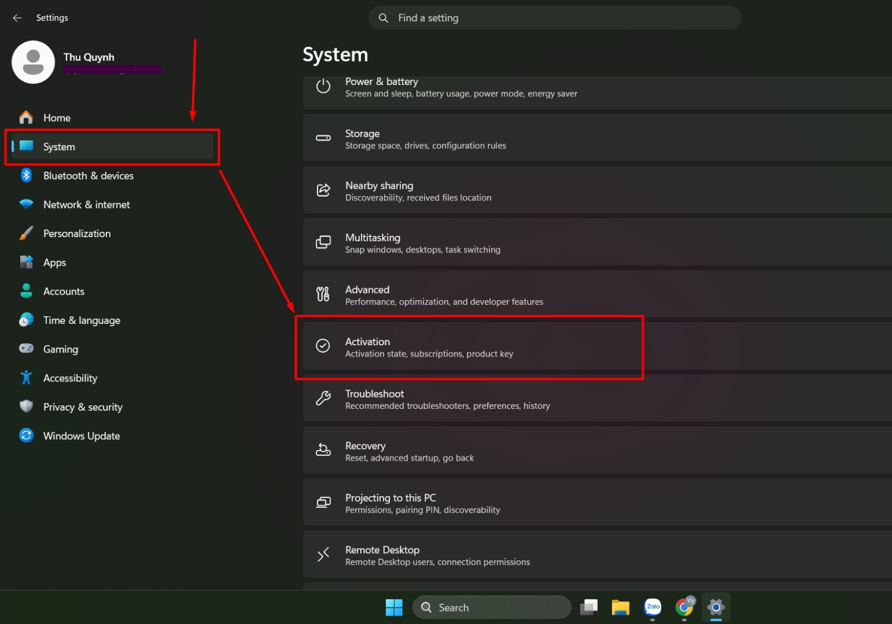
Task: Open Gaming settings
Action: [112, 349]
